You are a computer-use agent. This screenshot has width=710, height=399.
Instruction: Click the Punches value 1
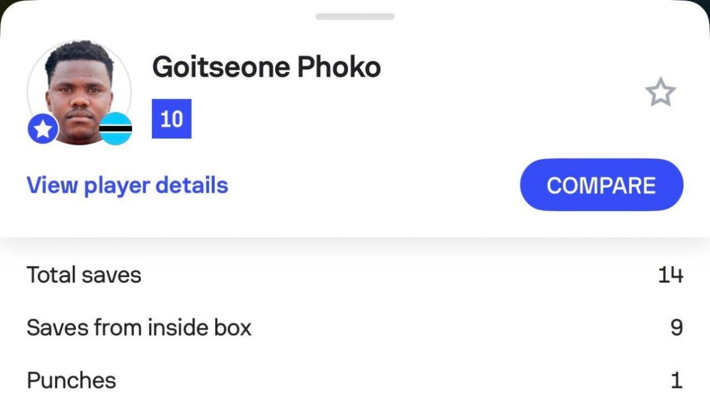tap(676, 380)
